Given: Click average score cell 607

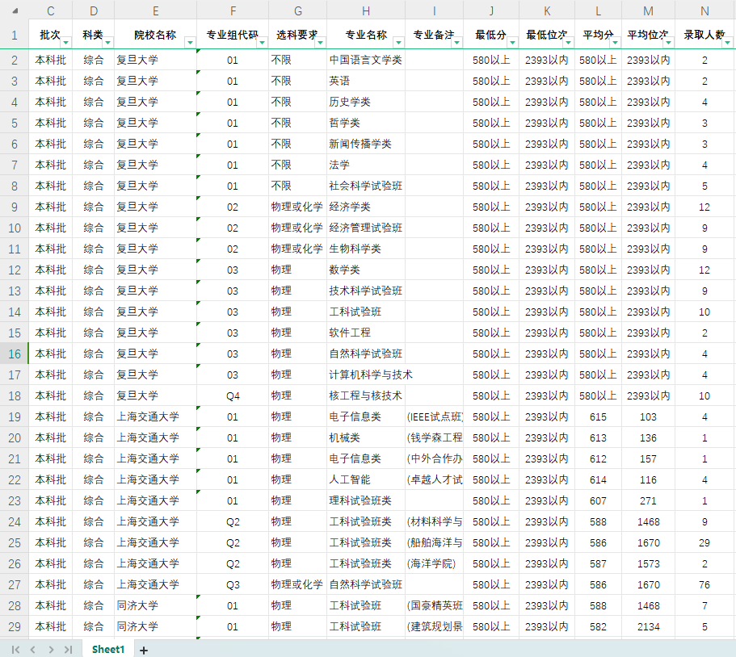Looking at the screenshot, I should click(x=598, y=500).
